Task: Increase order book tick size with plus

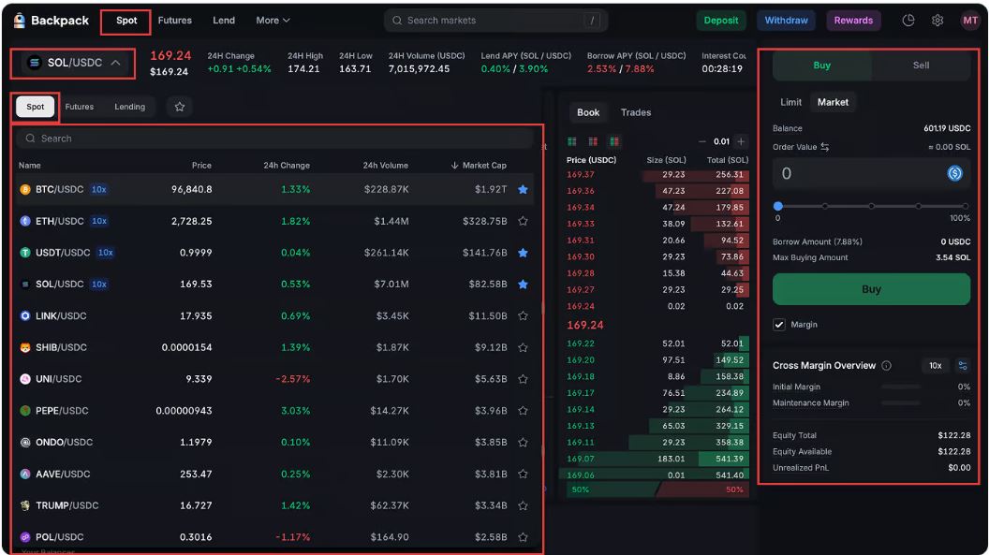Action: 741,141
